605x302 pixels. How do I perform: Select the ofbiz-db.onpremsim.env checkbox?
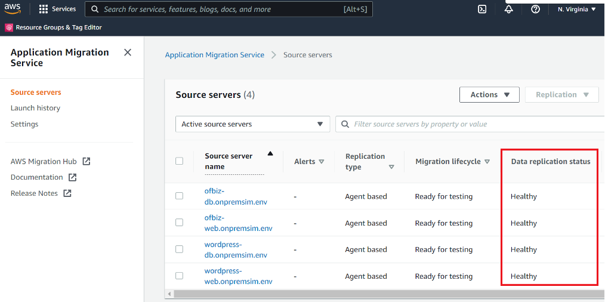point(180,196)
